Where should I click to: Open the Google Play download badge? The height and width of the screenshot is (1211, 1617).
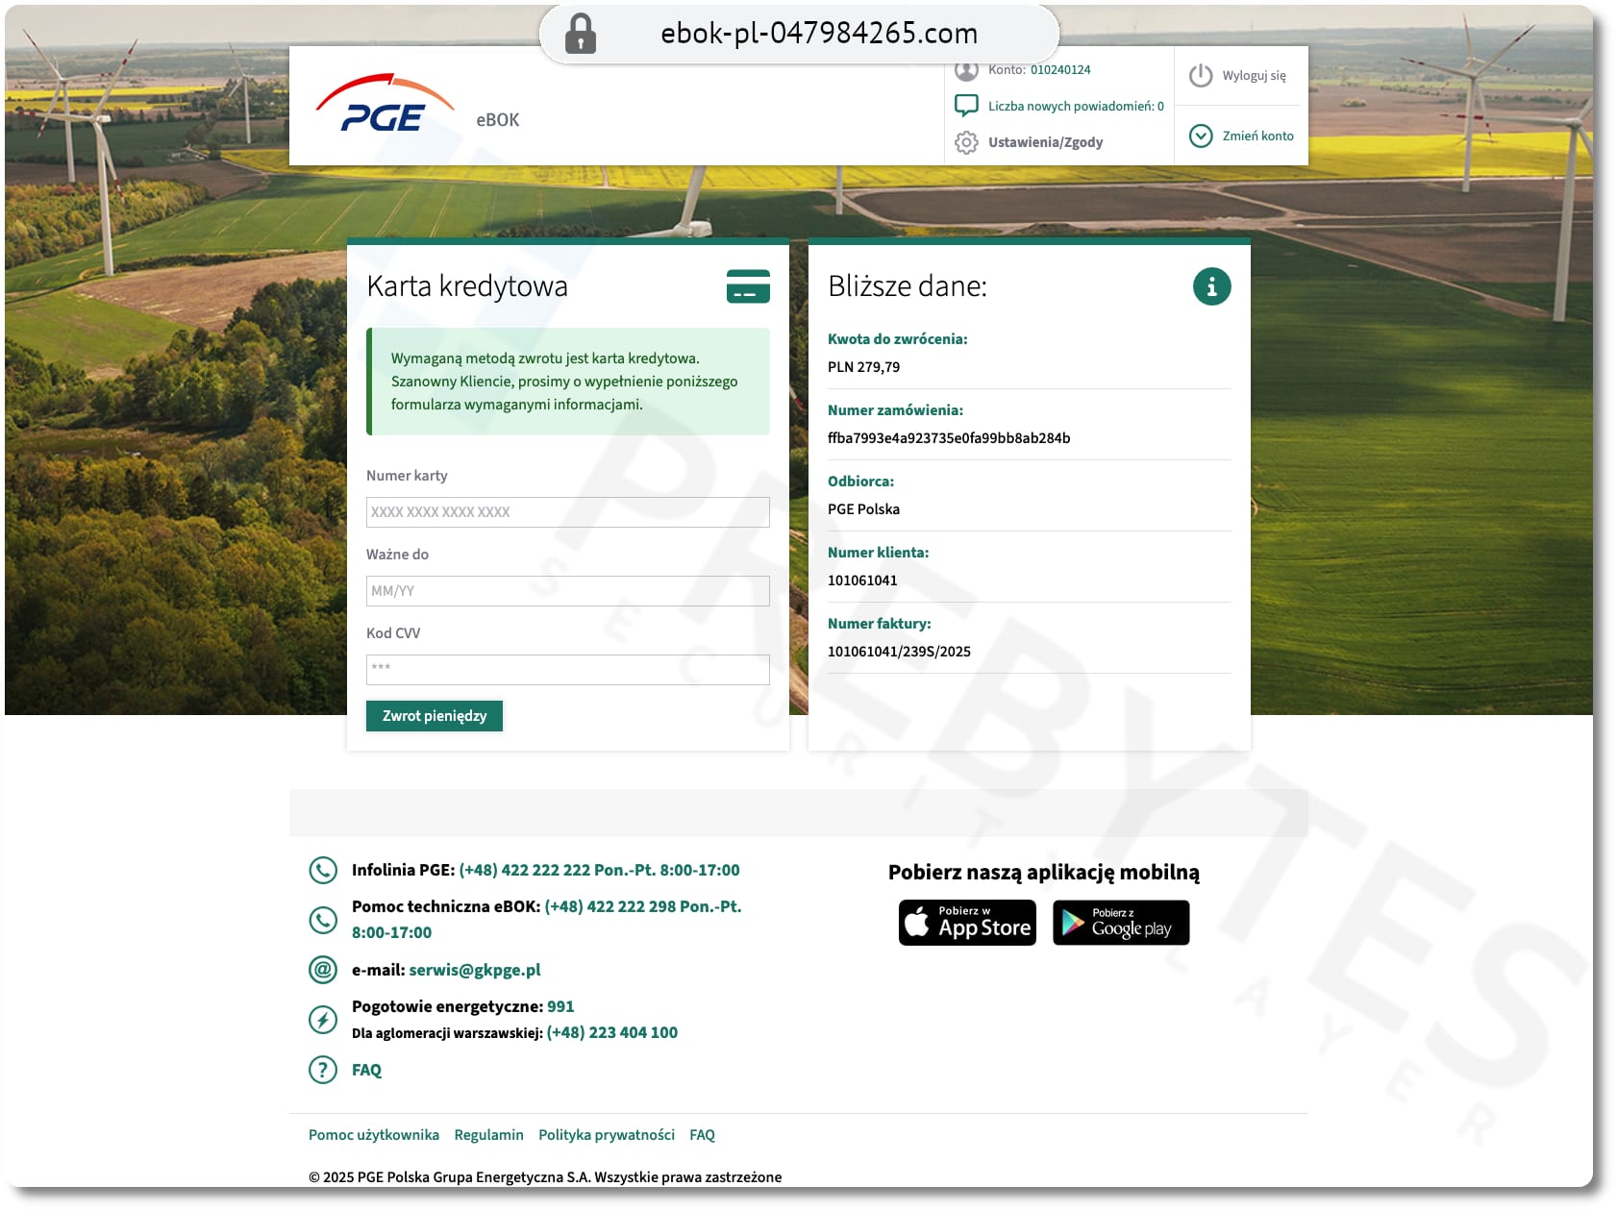point(1121,923)
